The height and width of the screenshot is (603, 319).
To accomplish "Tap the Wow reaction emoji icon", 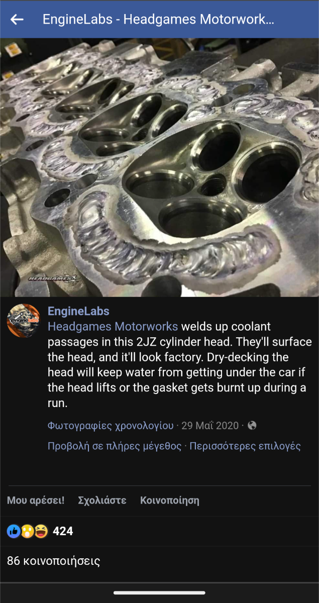I will click(x=27, y=531).
